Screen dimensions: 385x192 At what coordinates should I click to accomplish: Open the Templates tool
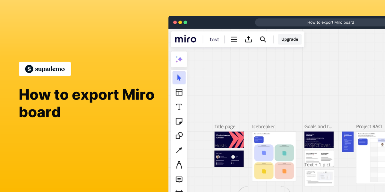pyautogui.click(x=179, y=92)
